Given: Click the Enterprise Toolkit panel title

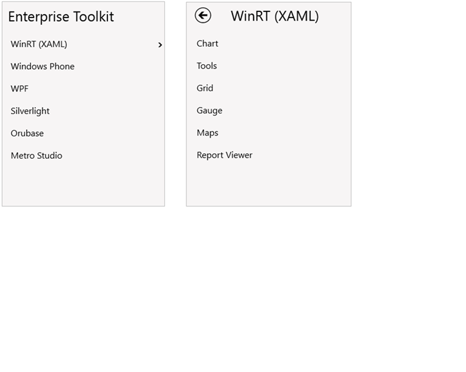Looking at the screenshot, I should [61, 17].
